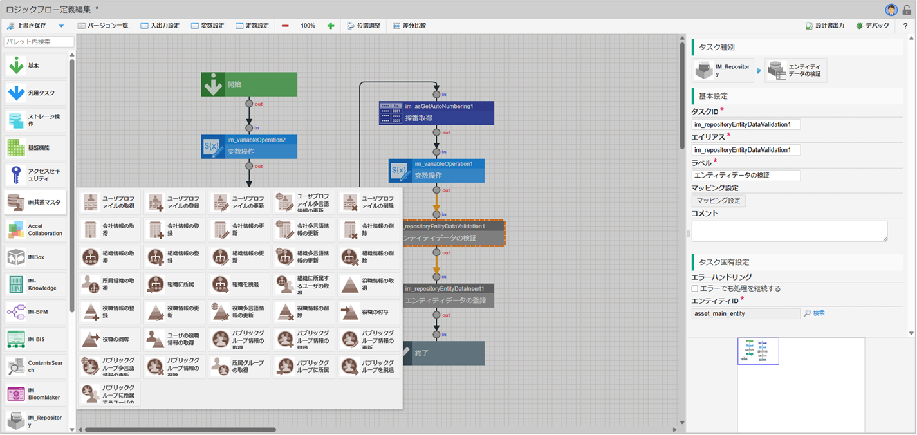Open the IMBox palette category
The image size is (917, 435).
tap(35, 257)
